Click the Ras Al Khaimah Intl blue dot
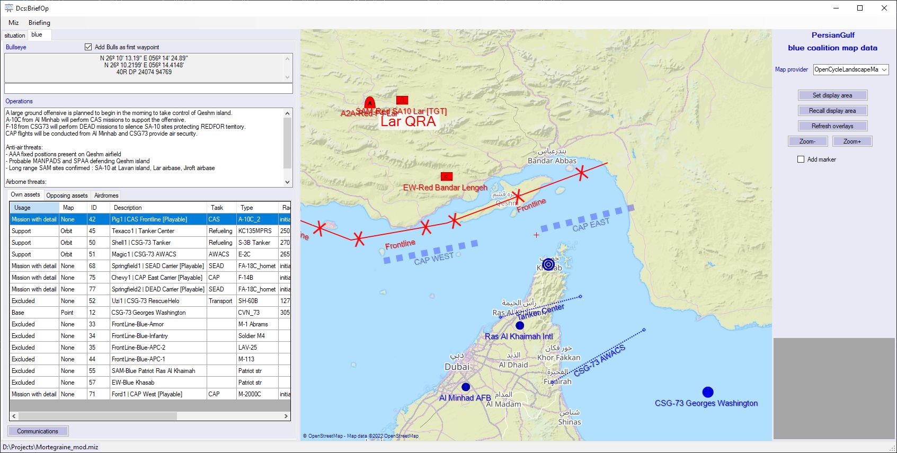897x453 pixels. pyautogui.click(x=520, y=325)
